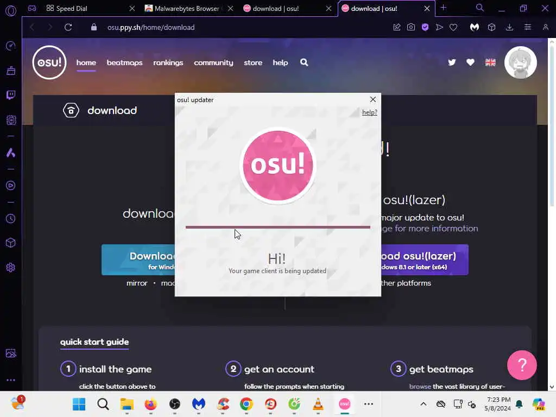
Task: Open beatmaps navigation menu
Action: pyautogui.click(x=124, y=63)
